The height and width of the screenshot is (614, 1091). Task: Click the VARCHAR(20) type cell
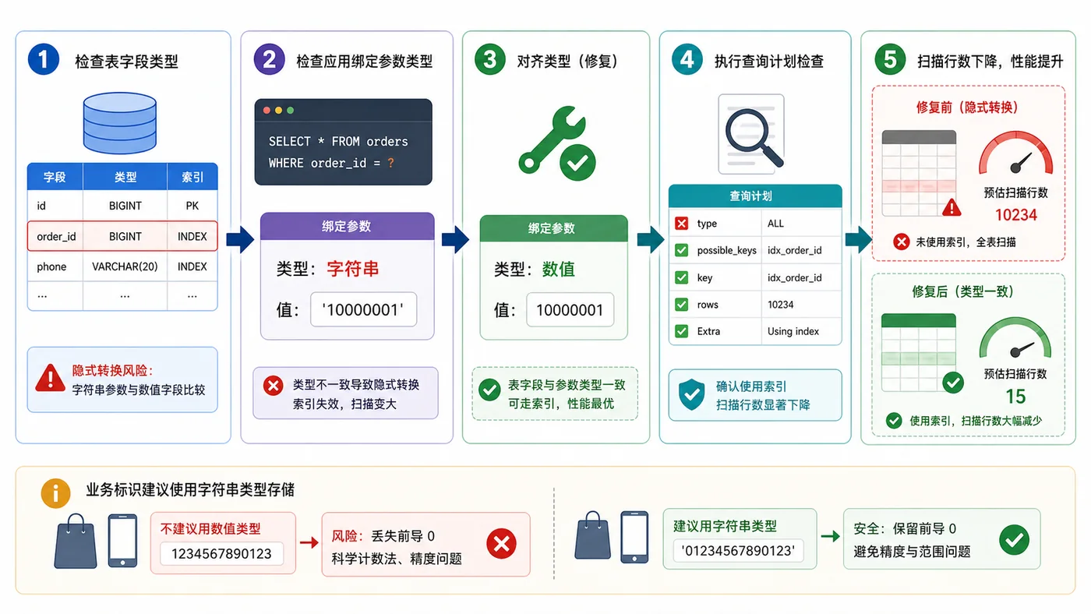click(125, 266)
